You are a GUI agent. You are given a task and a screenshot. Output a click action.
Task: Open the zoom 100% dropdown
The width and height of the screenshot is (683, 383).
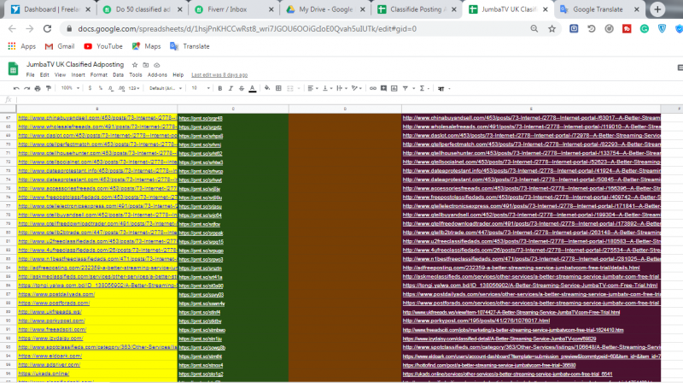click(x=70, y=89)
